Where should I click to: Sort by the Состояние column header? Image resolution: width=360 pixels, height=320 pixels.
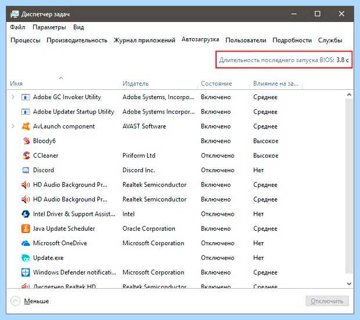(216, 83)
